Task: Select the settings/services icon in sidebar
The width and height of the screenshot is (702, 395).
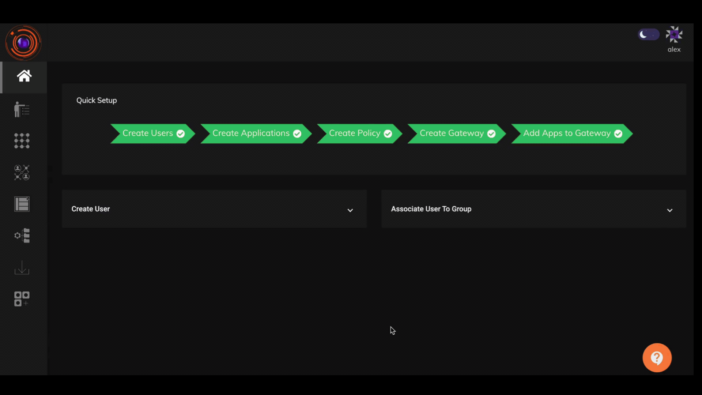Action: [22, 236]
